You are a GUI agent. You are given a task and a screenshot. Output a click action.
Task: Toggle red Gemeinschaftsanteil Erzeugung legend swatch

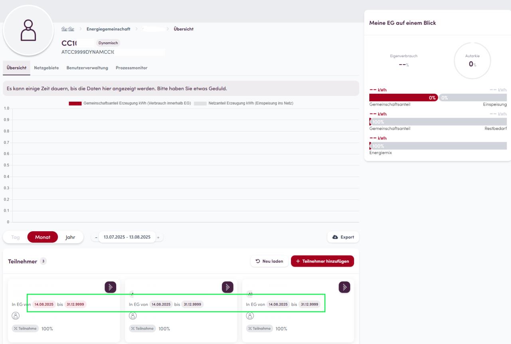[75, 104]
